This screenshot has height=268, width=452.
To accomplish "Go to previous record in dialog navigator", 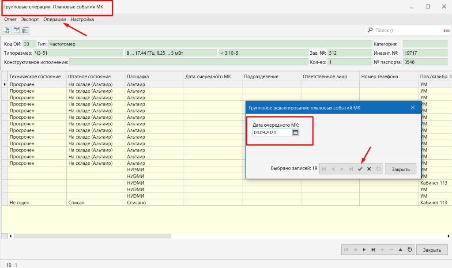I will pos(333,169).
